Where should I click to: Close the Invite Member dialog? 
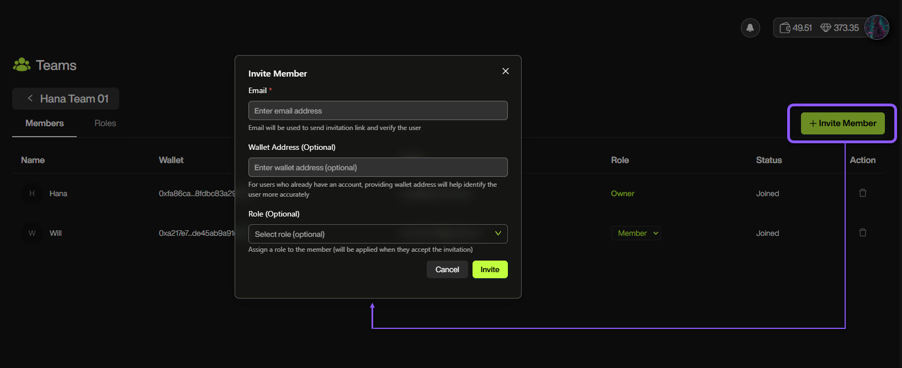tap(505, 71)
